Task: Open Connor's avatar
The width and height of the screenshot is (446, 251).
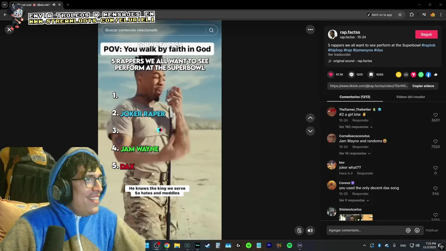Action: click(x=332, y=185)
